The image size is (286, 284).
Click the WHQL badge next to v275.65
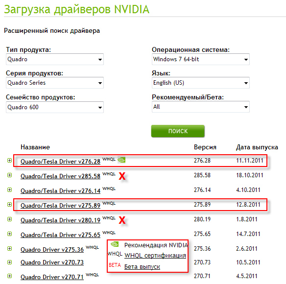click(109, 233)
